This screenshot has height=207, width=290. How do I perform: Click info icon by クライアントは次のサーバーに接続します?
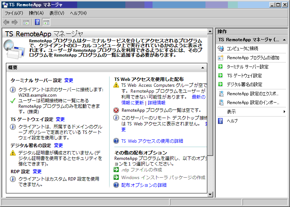(13, 90)
